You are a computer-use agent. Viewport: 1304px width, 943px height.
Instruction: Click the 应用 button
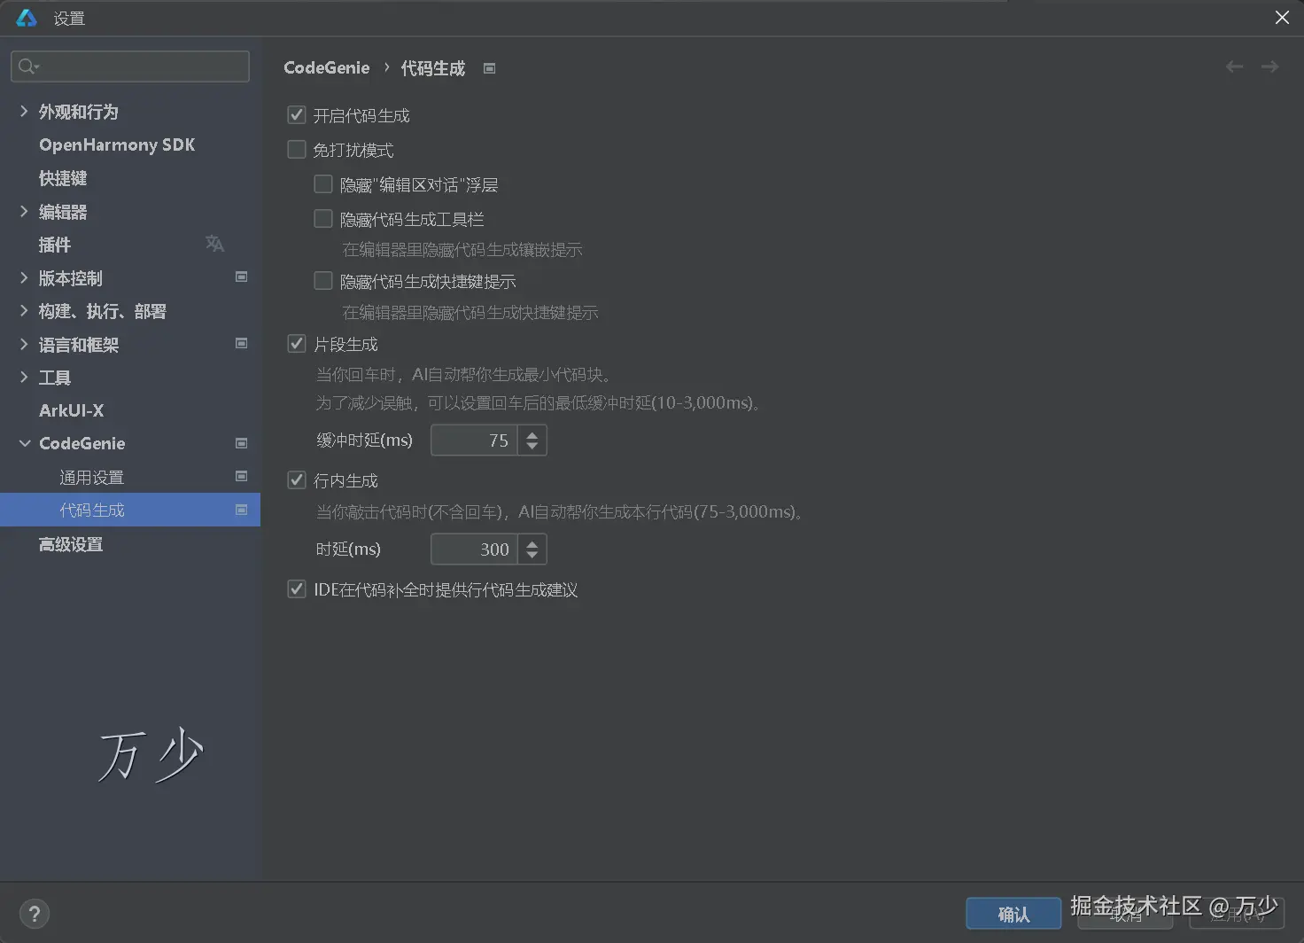[x=1237, y=914]
